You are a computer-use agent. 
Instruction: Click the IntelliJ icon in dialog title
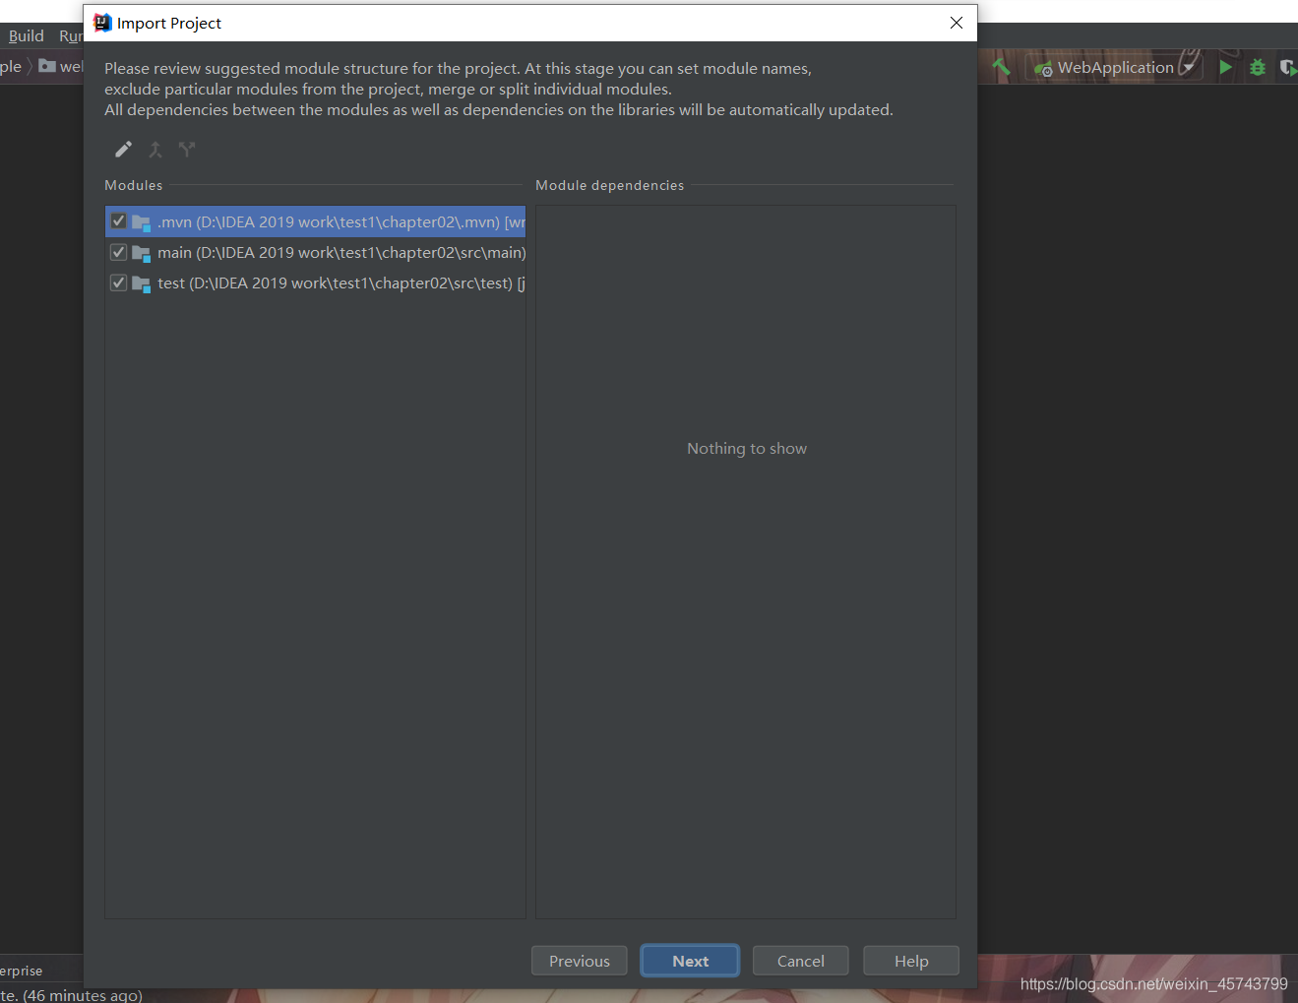(x=102, y=23)
